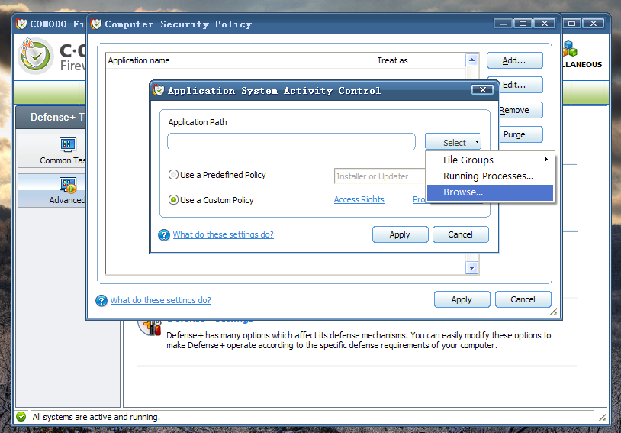
Task: Click the File Groups submenu arrow
Action: pyautogui.click(x=545, y=160)
